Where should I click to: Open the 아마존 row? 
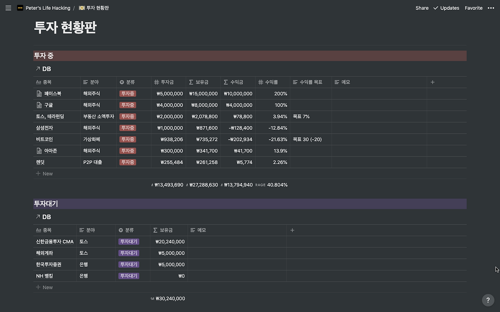click(51, 151)
